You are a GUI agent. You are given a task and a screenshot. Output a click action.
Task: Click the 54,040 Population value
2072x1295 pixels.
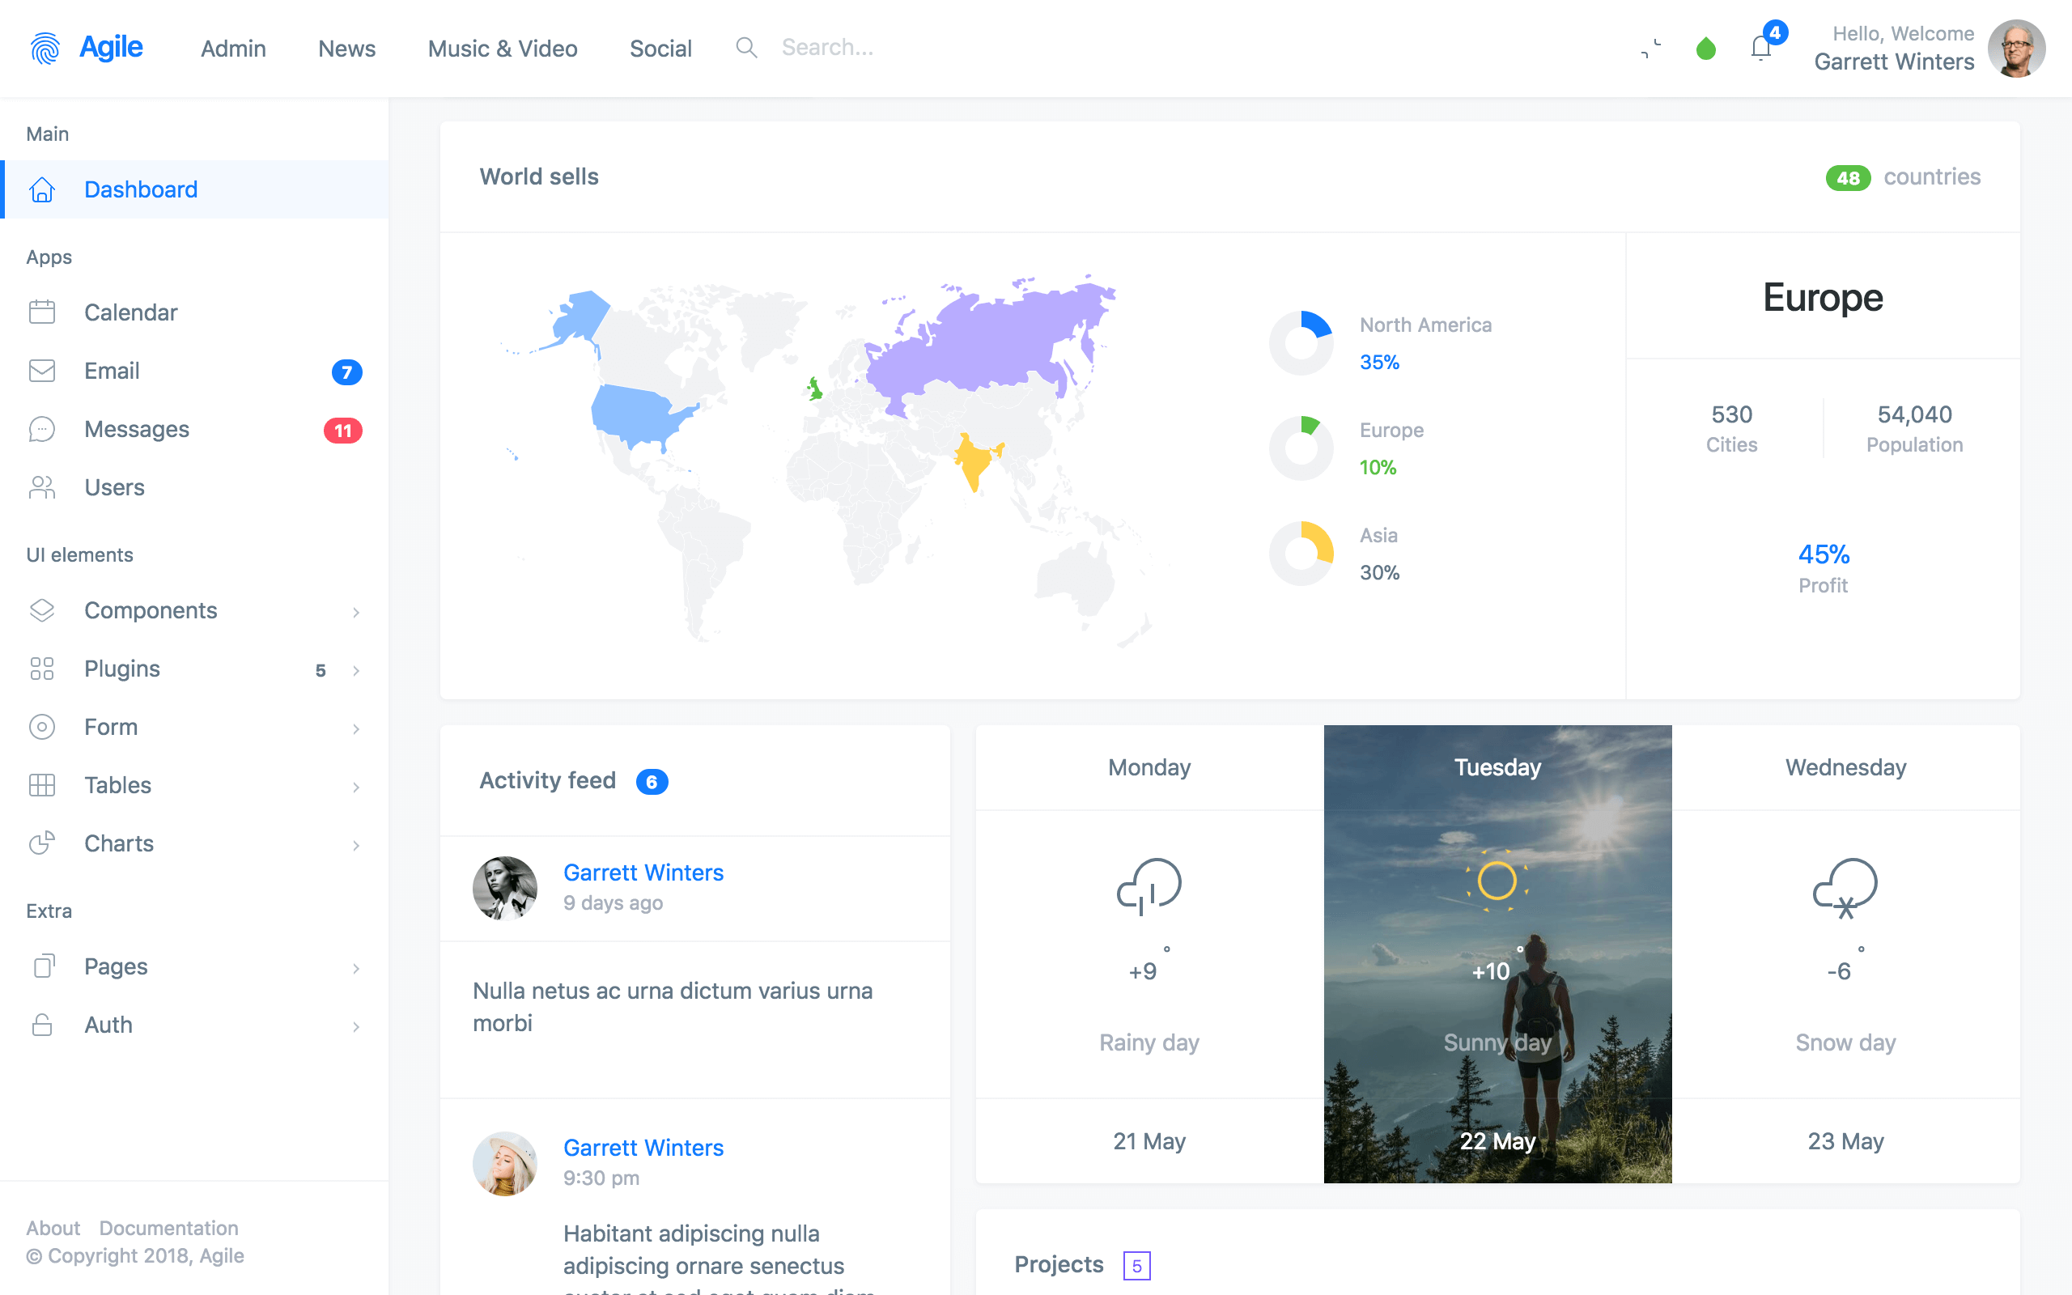click(x=1914, y=414)
